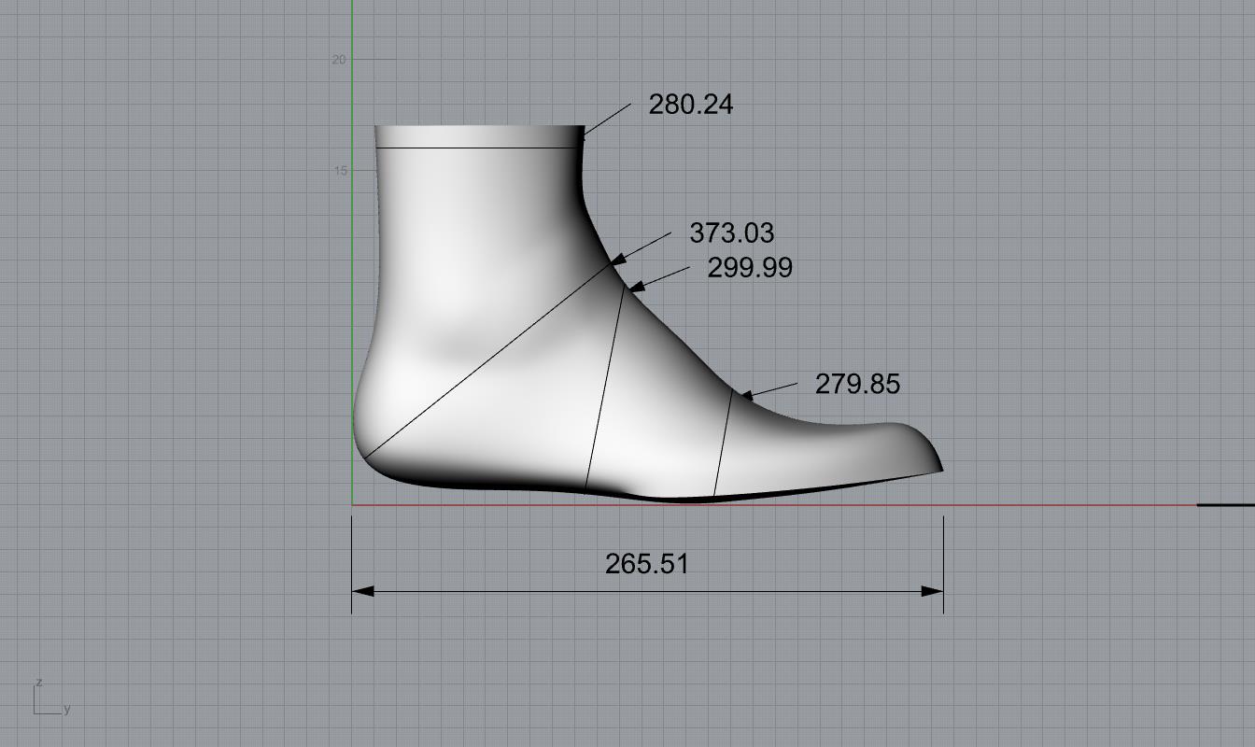Click the grid label 20 on the axis
This screenshot has height=747, width=1255.
(338, 60)
